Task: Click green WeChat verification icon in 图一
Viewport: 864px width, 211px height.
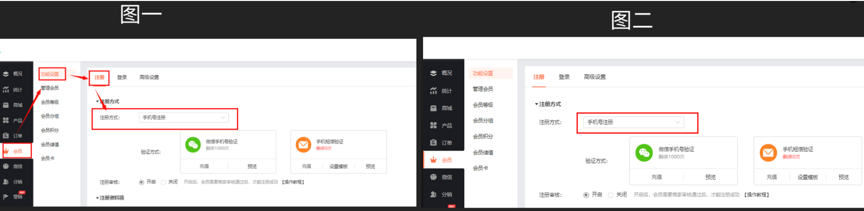Action: coord(193,145)
